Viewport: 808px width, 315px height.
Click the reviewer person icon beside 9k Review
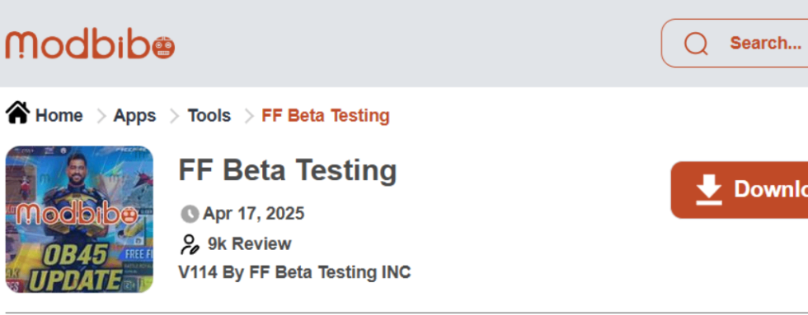[190, 244]
